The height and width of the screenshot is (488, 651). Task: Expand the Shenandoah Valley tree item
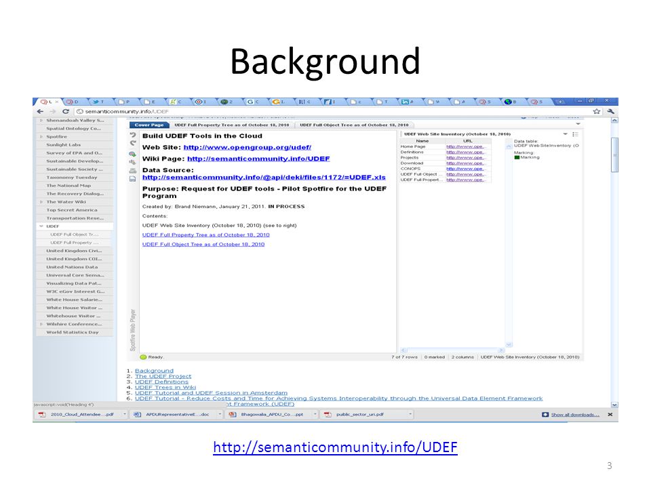[41, 121]
